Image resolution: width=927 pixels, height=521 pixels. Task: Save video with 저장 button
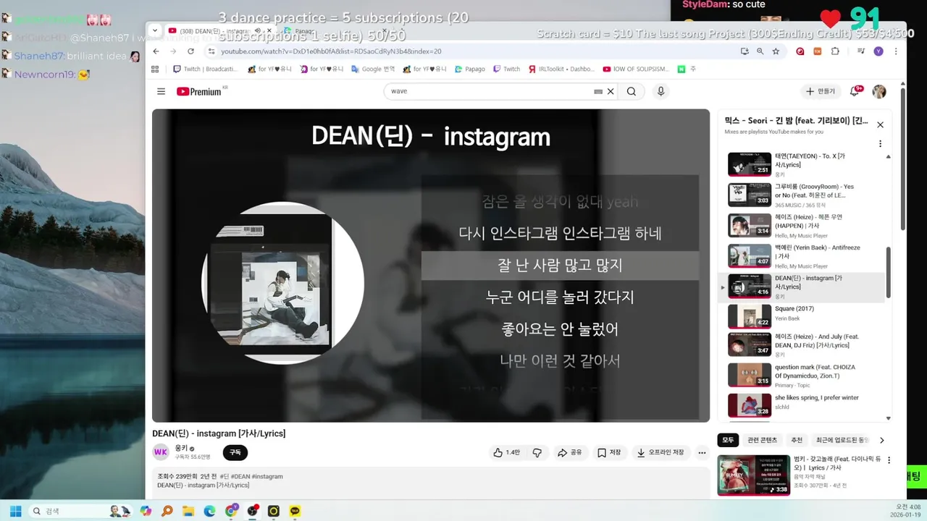609,452
